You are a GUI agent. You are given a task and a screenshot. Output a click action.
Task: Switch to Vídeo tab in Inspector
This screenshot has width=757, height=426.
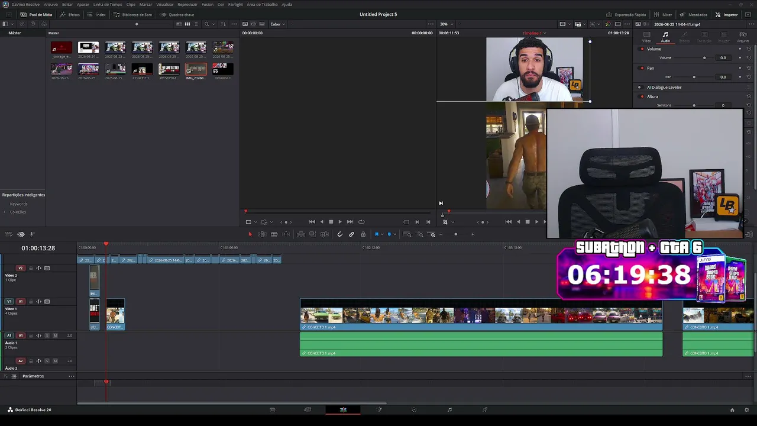coord(646,37)
